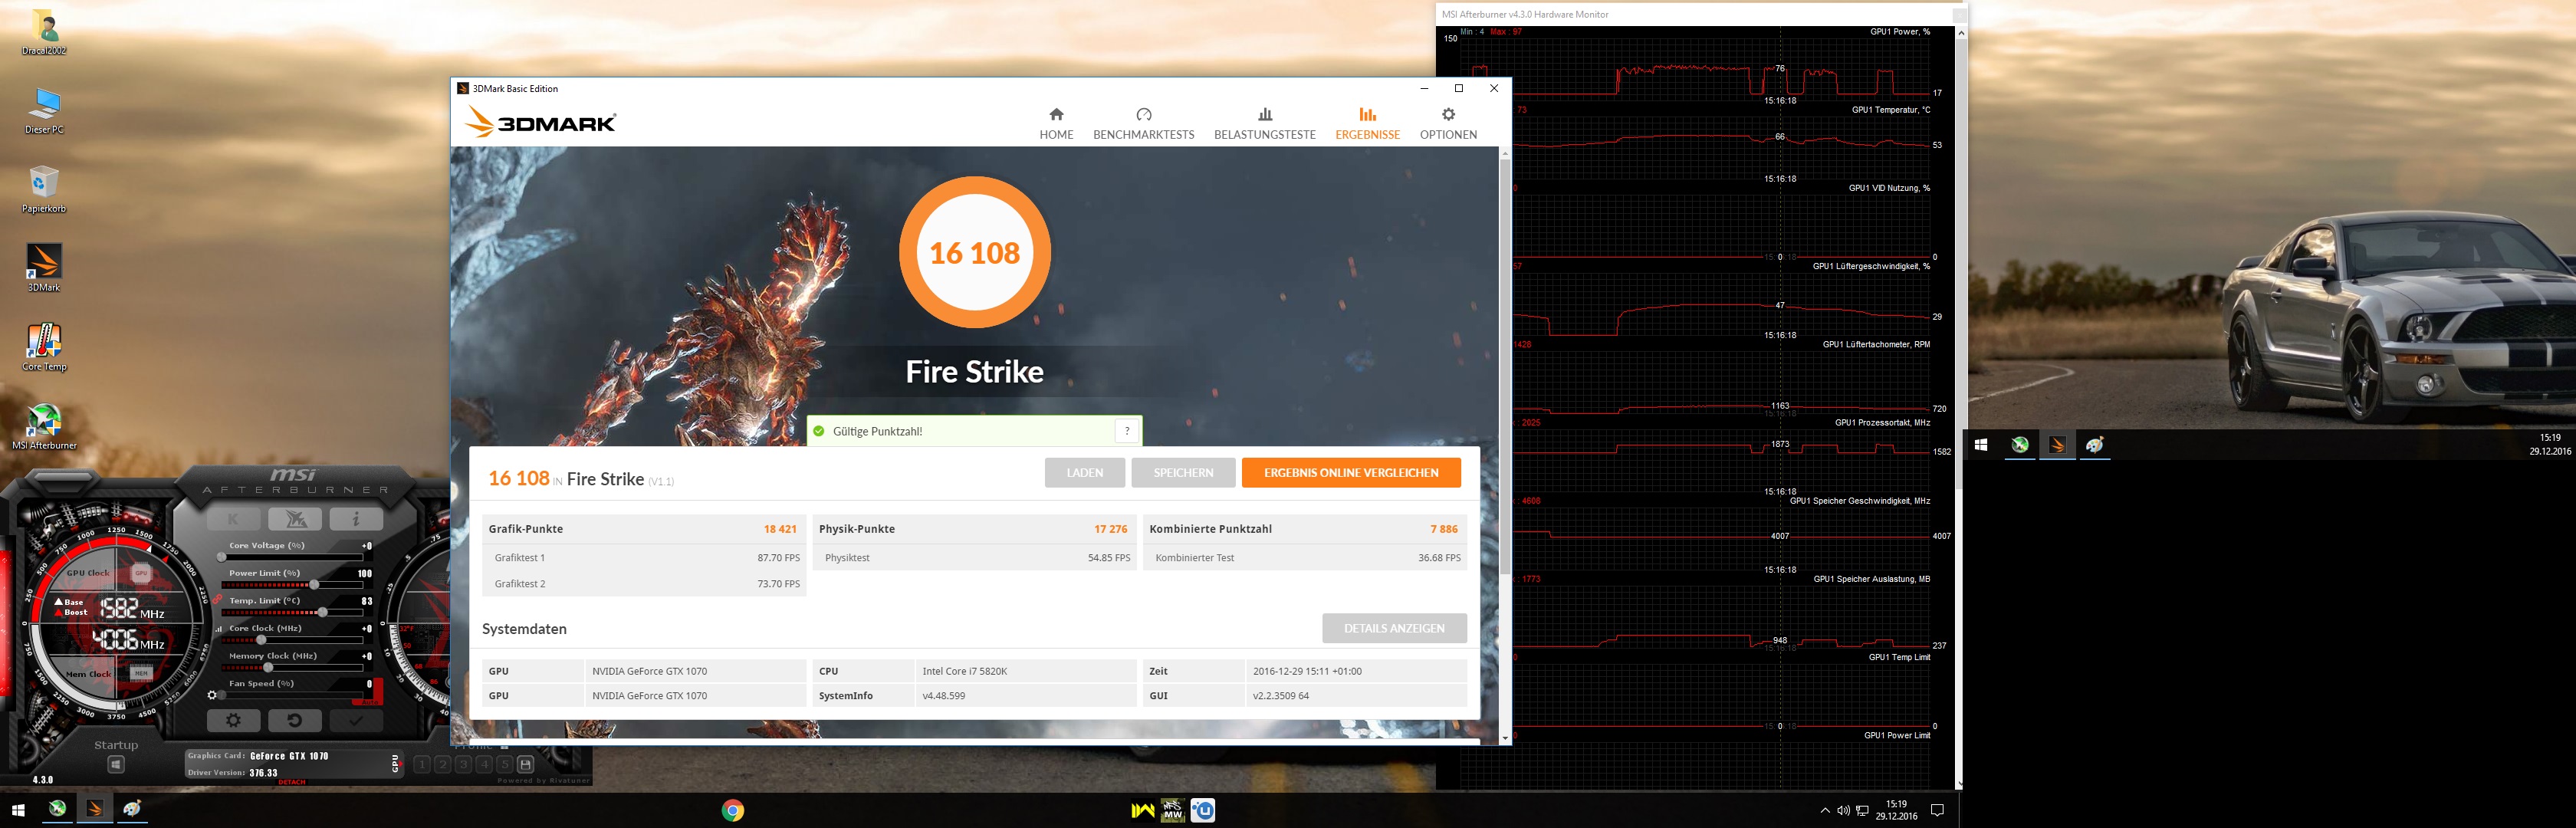
Task: Click the Power Limit slider handle
Action: tap(313, 584)
